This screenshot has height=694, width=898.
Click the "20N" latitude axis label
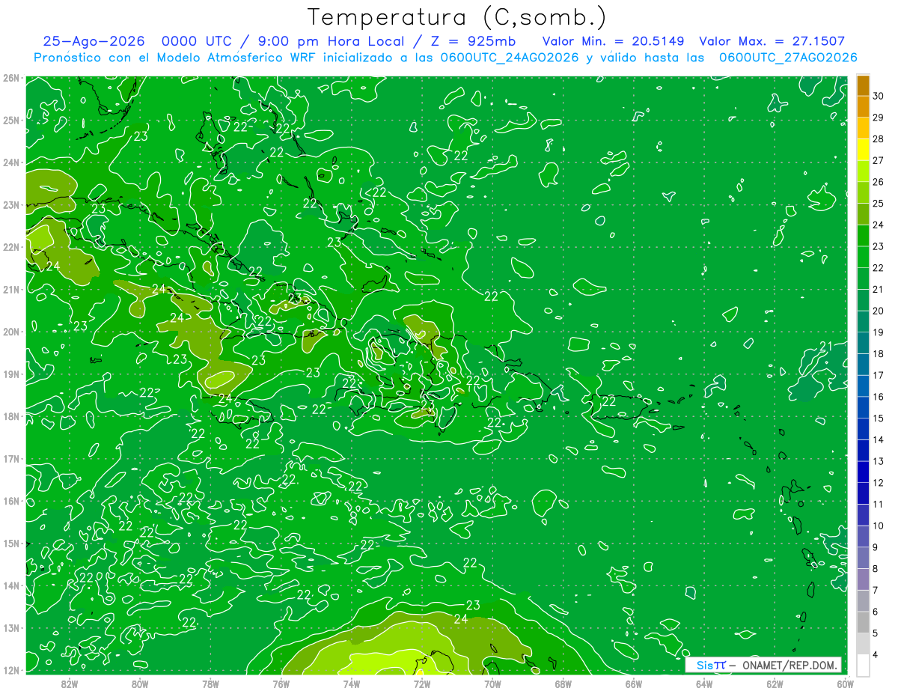click(x=10, y=332)
